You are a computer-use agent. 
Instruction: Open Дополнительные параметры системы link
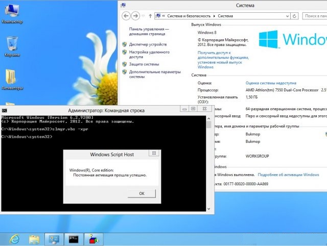click(155, 74)
